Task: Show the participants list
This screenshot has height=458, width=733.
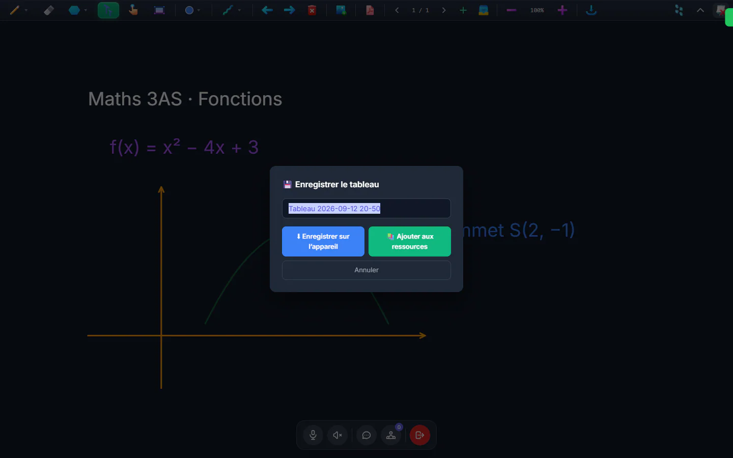Action: (391, 435)
